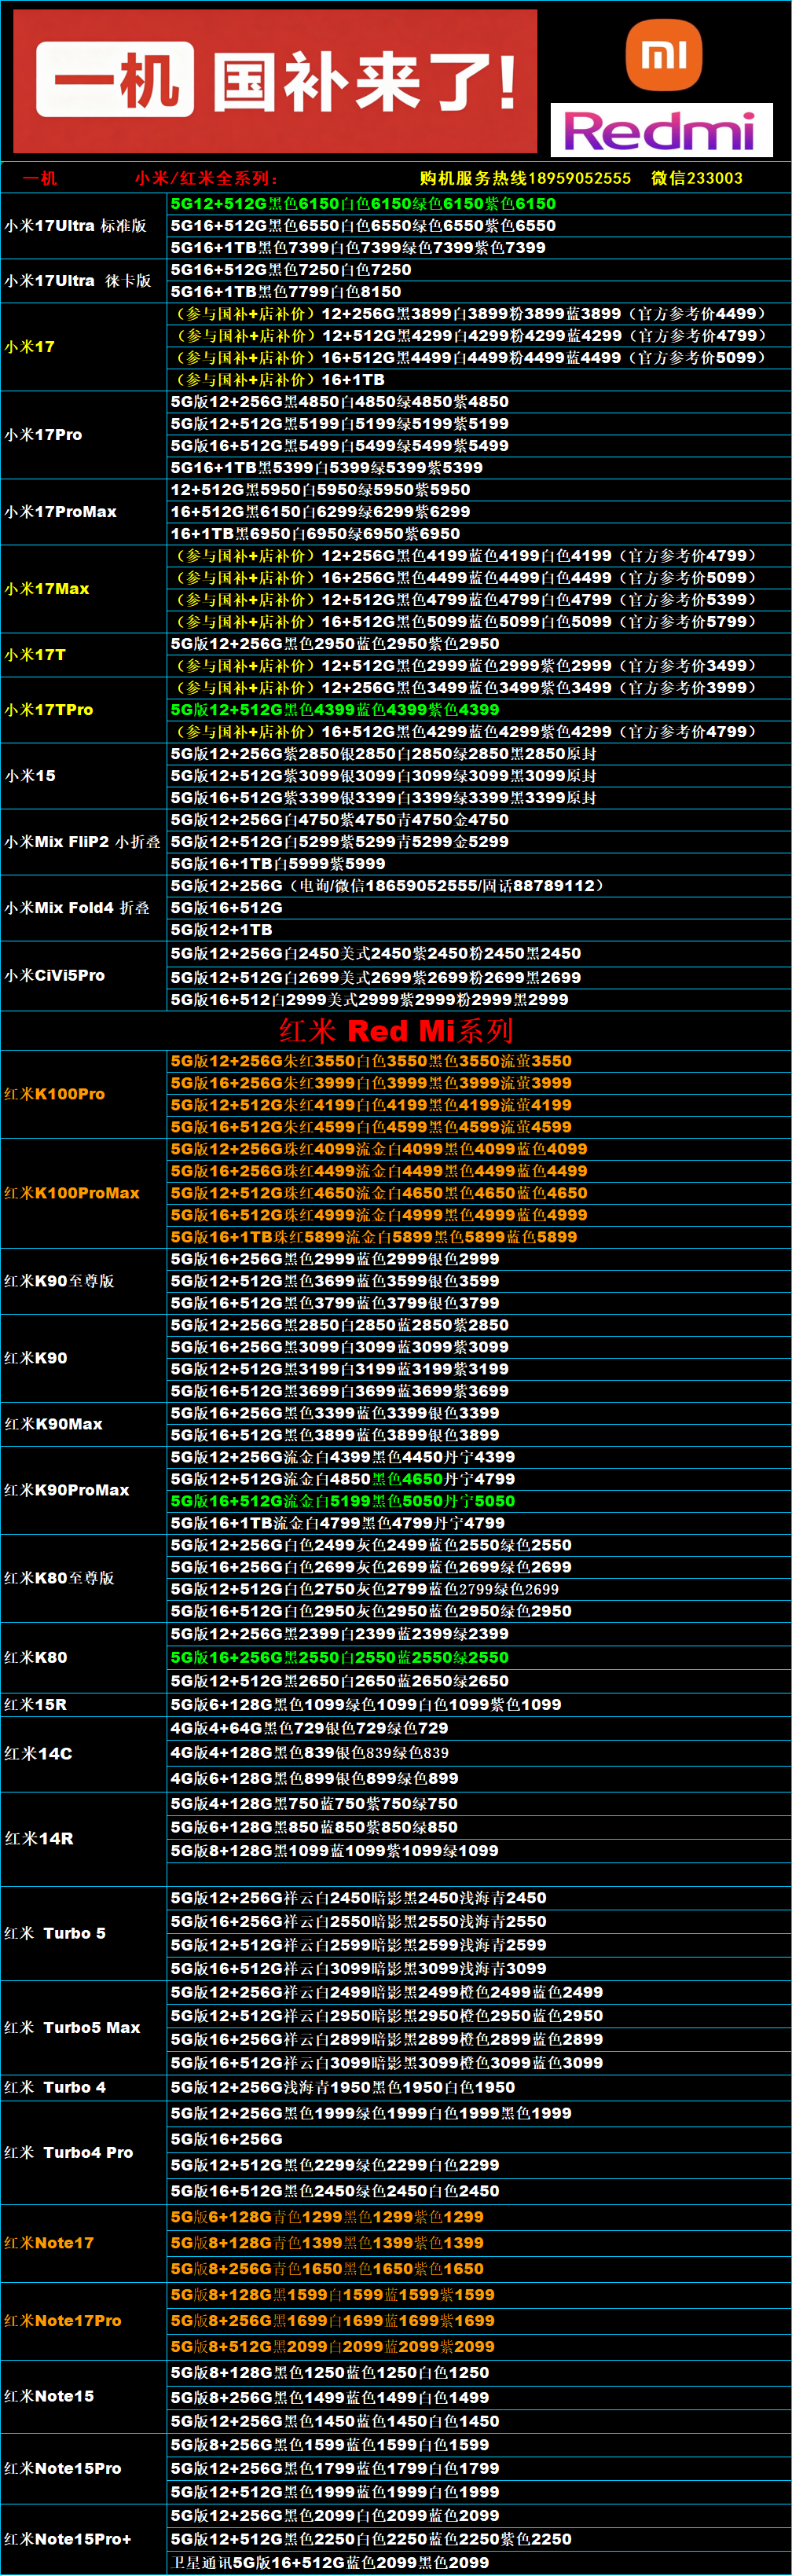Select the '红米15R' model cell
Viewport: 792px width, 2576px height.
84,1705
